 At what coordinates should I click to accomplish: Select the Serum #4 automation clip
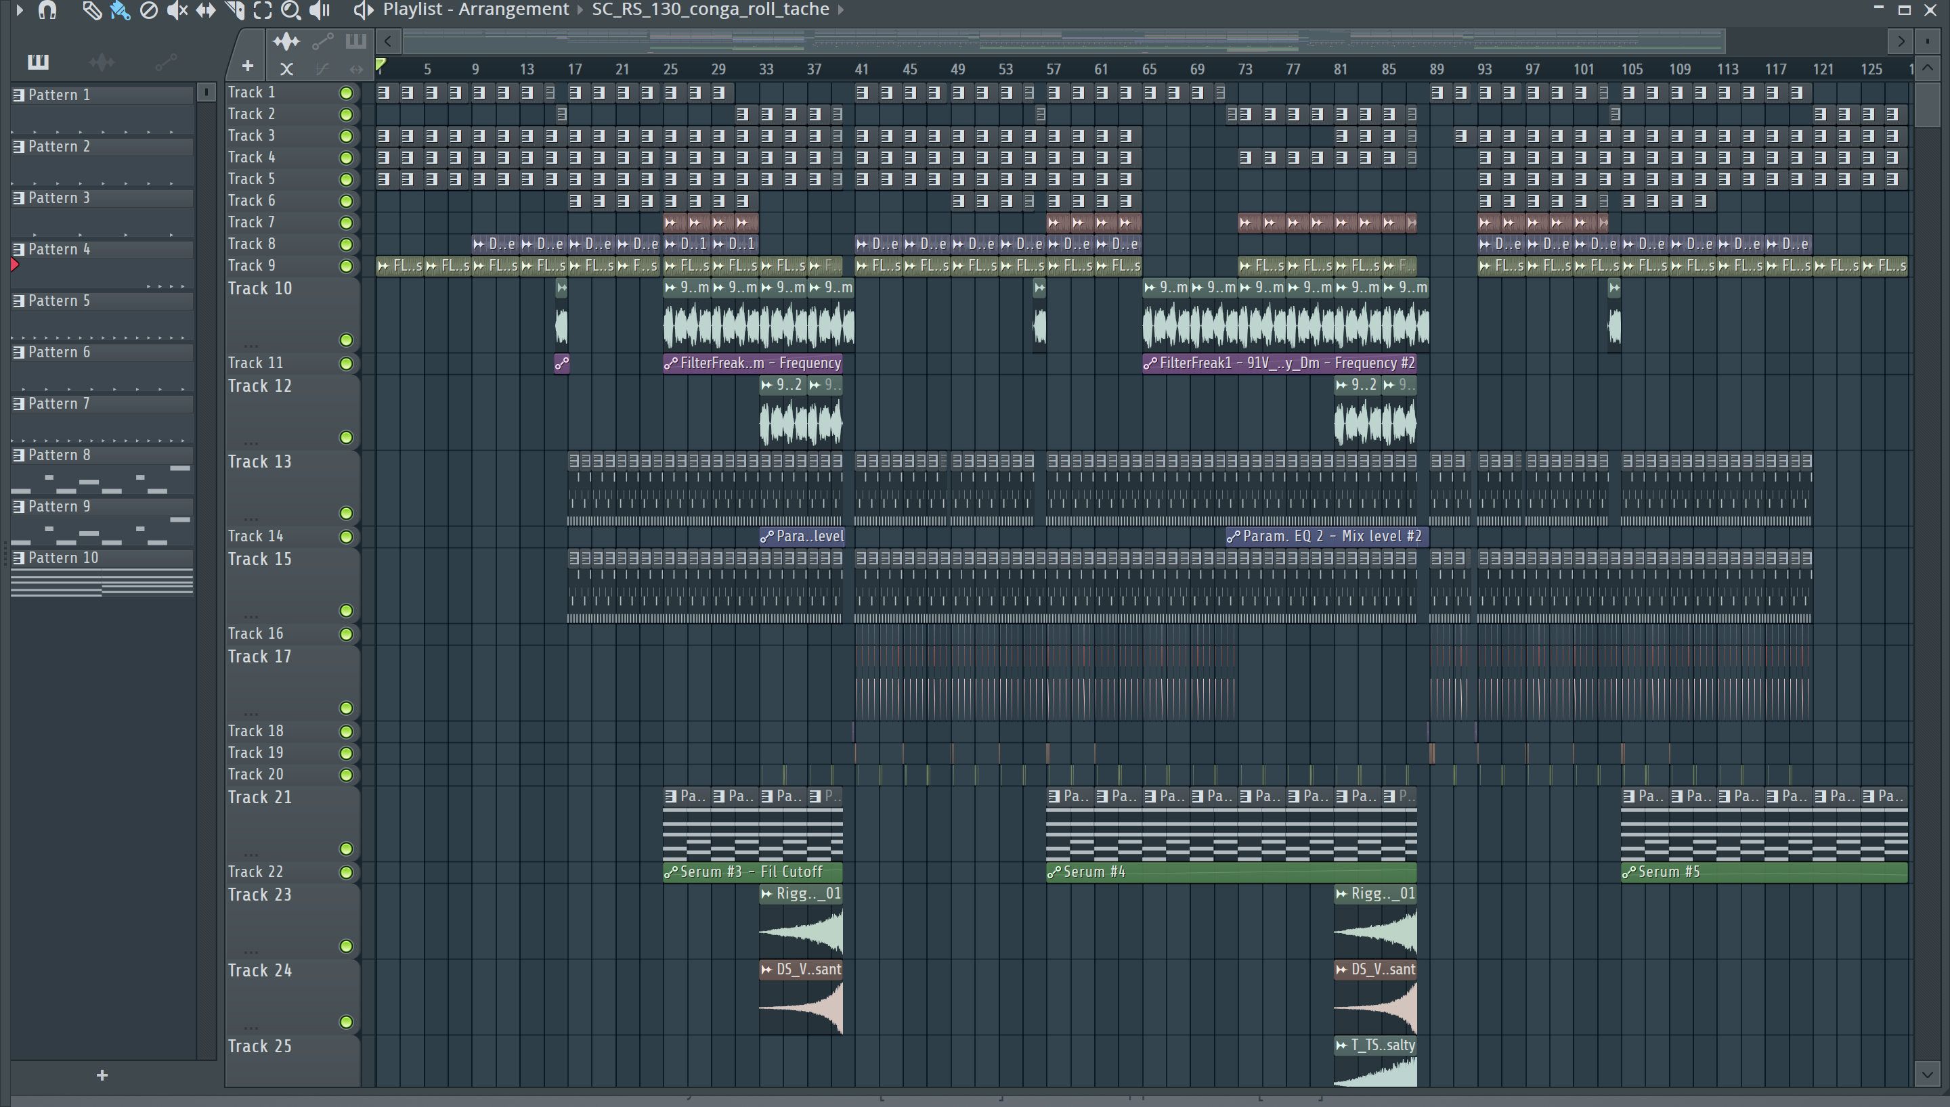pyautogui.click(x=1232, y=872)
